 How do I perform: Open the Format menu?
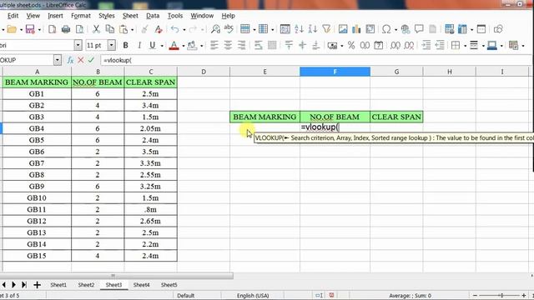81,16
